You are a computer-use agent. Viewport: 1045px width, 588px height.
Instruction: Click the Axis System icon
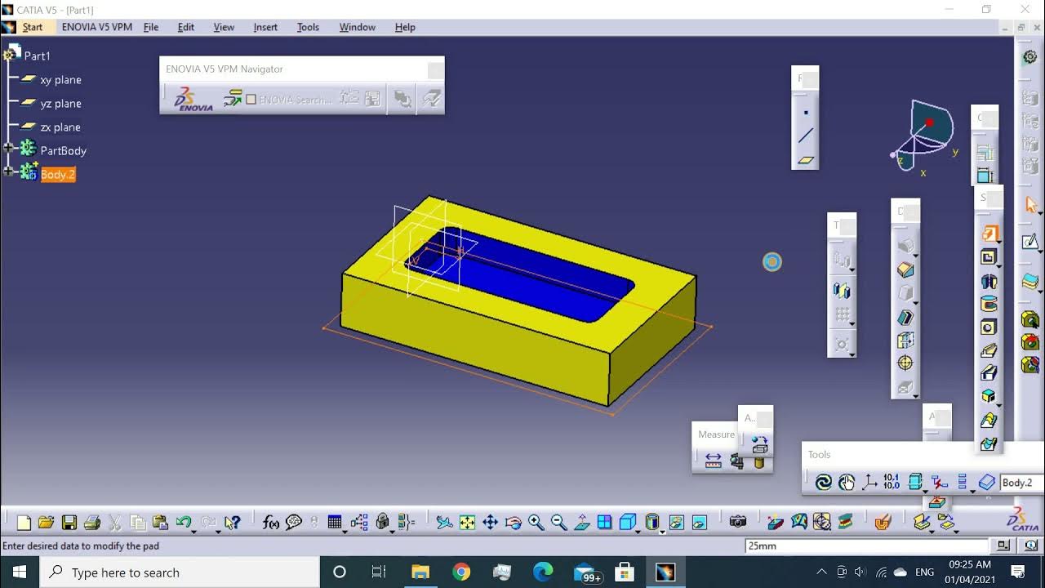point(869,483)
